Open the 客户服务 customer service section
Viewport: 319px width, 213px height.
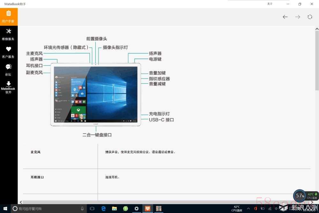(x=9, y=52)
